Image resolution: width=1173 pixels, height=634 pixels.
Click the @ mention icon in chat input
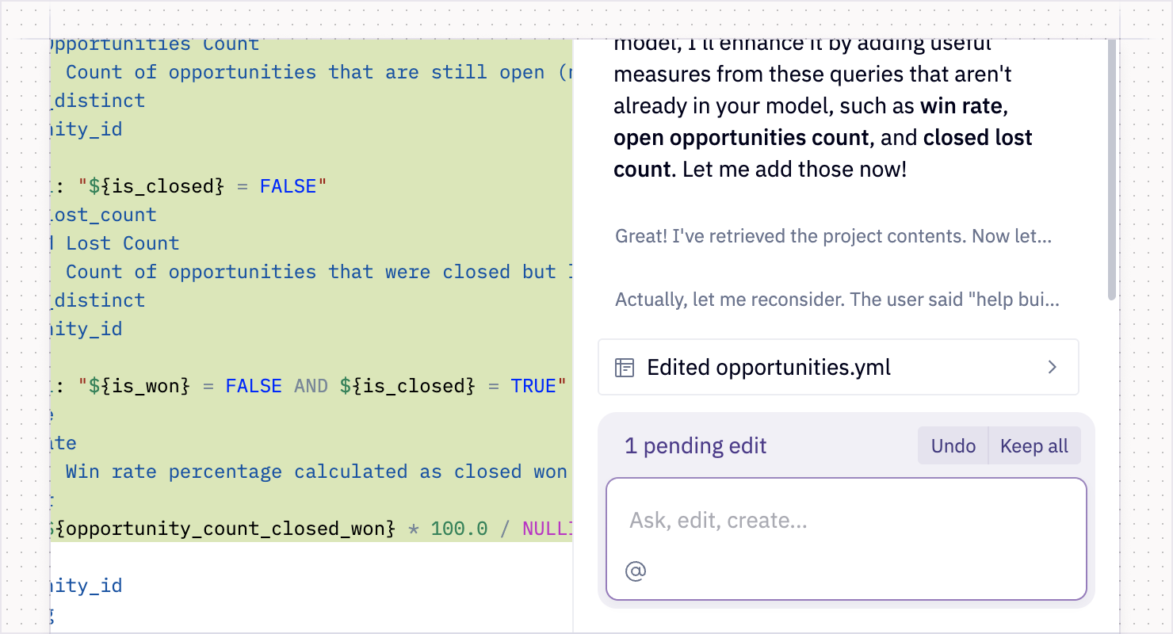pos(636,571)
